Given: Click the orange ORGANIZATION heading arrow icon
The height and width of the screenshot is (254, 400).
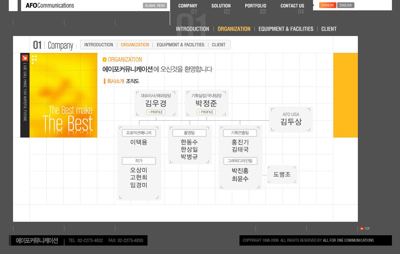Looking at the screenshot, I should tap(105, 60).
